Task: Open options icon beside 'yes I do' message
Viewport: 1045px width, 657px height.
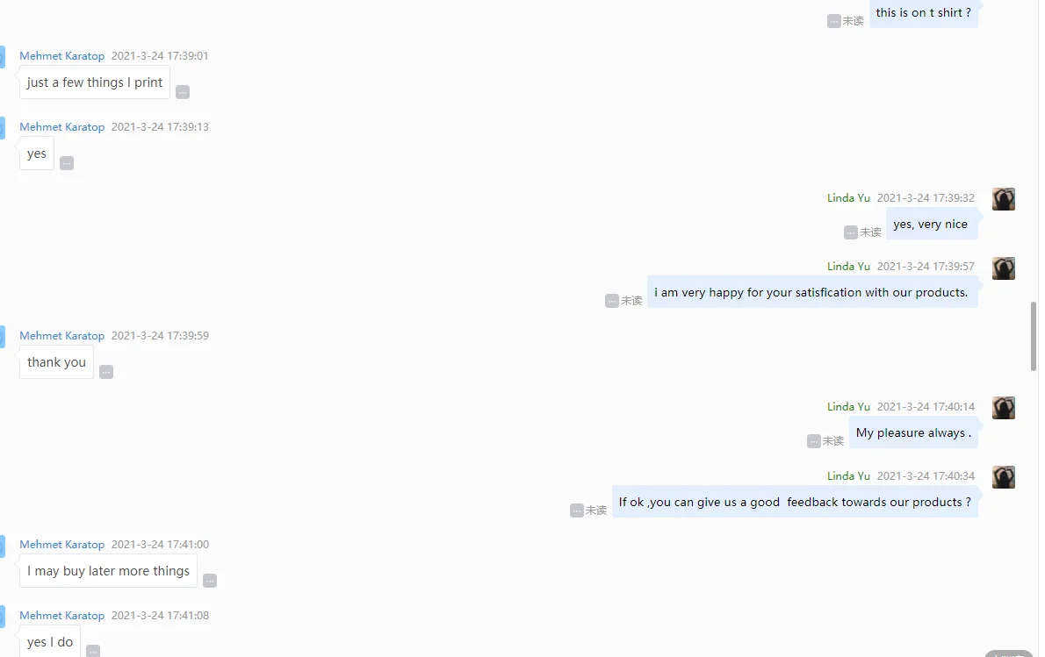Action: tap(93, 651)
